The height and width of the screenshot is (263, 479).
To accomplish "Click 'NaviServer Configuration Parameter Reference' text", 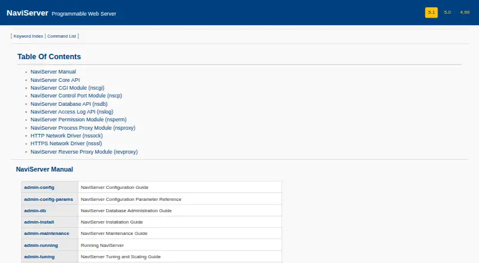I will click(131, 199).
